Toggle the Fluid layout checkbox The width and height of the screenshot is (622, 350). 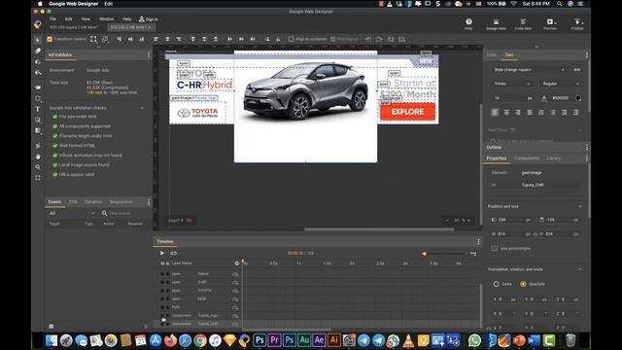pyautogui.click(x=333, y=39)
